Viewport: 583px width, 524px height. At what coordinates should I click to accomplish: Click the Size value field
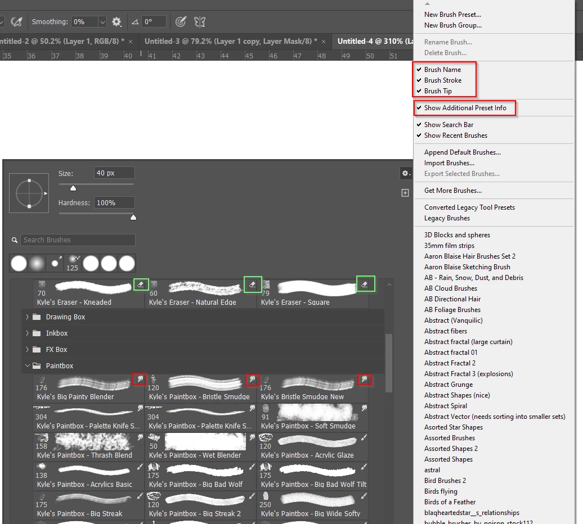pyautogui.click(x=114, y=173)
